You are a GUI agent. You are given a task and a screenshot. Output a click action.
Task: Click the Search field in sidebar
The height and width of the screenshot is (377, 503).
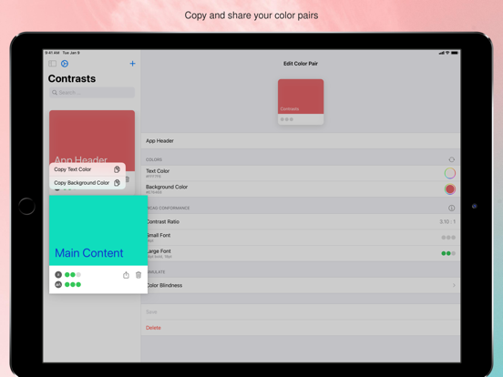click(x=92, y=93)
